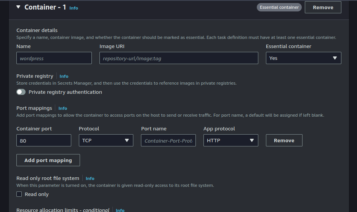The image size is (357, 212).
Task: Remove Container - 1 using top Remove button
Action: [323, 7]
